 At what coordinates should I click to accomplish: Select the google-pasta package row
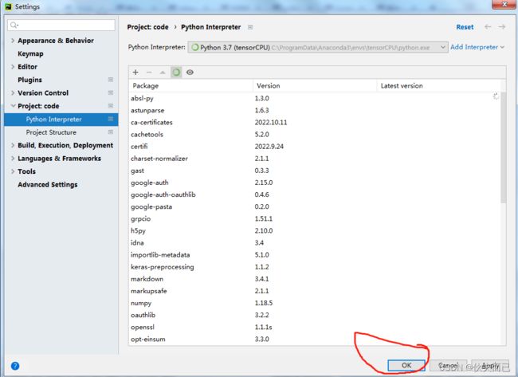pyautogui.click(x=315, y=206)
